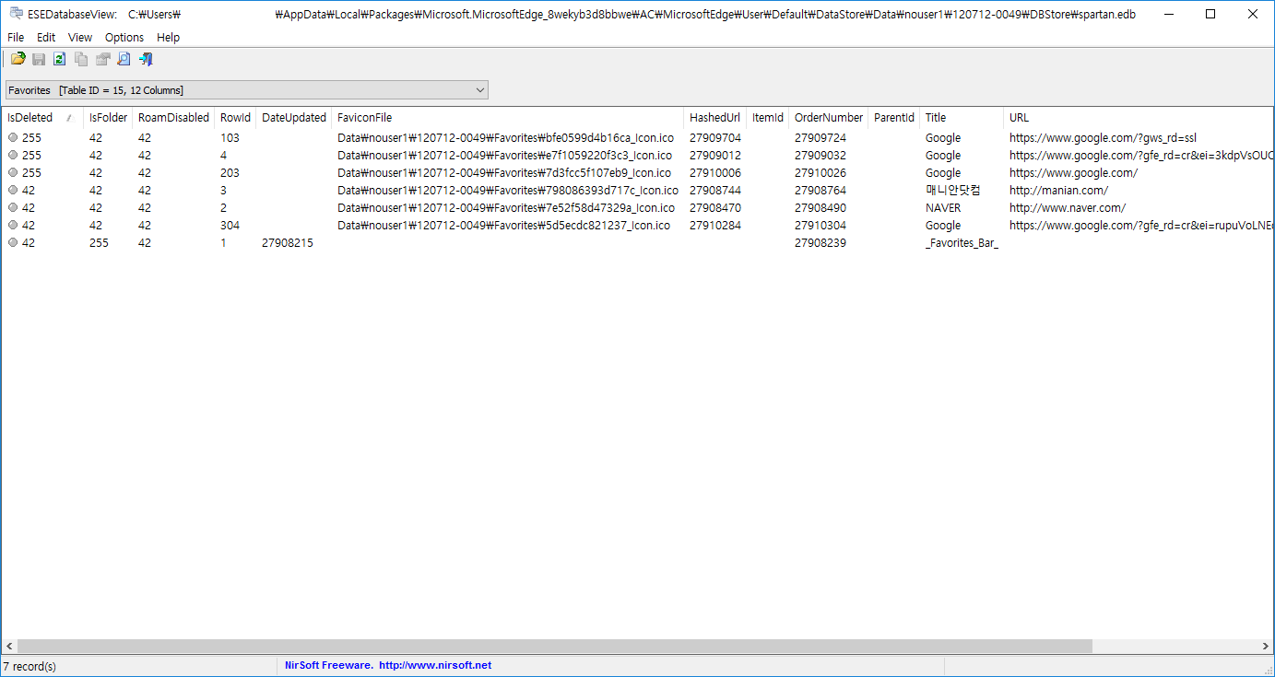Click the Properties toolbar icon

[102, 59]
